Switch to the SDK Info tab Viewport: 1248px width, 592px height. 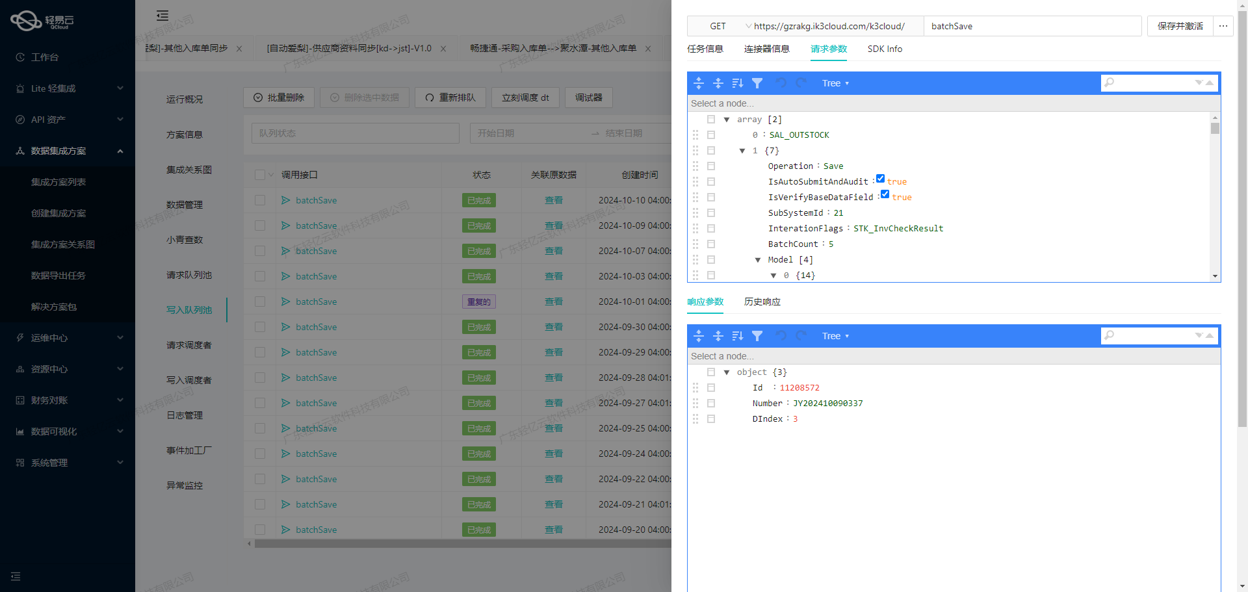(885, 49)
